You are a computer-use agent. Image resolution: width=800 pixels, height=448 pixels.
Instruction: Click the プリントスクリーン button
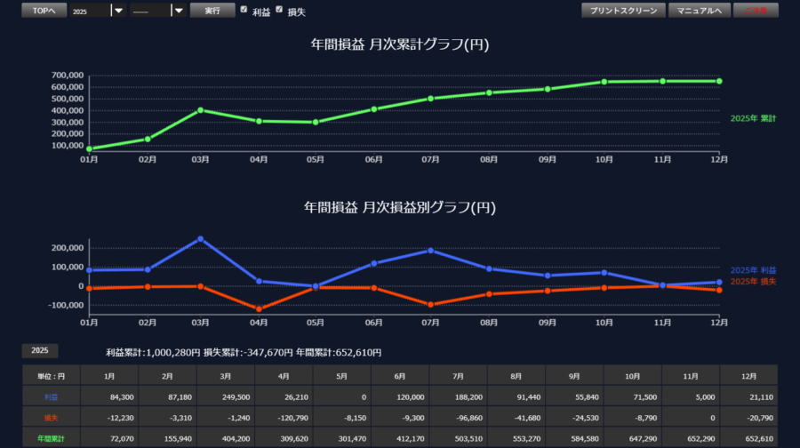(622, 11)
